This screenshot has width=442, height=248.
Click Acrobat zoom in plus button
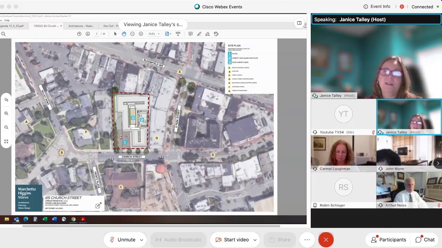pos(141,34)
